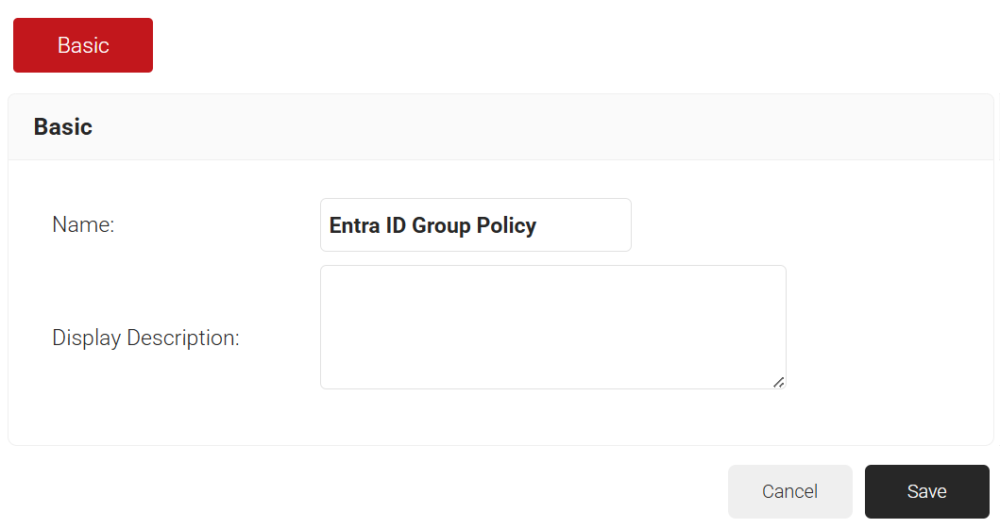This screenshot has height=528, width=1000.
Task: Discard changes with the Cancel button
Action: tap(789, 491)
